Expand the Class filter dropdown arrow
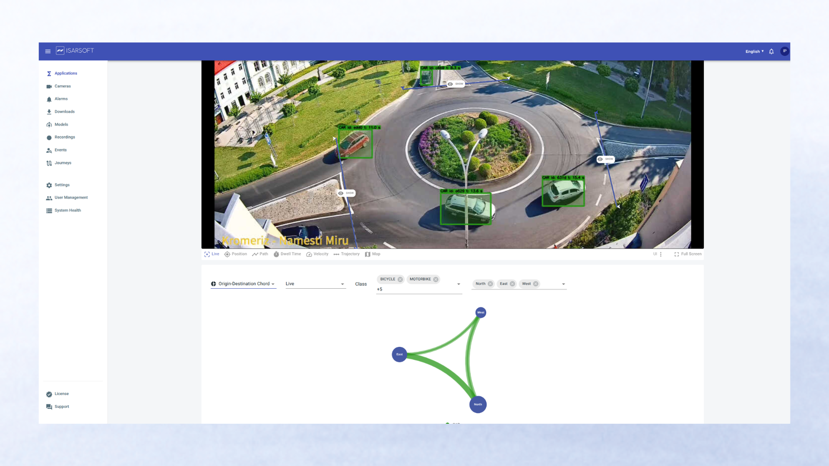The height and width of the screenshot is (466, 829). click(459, 284)
